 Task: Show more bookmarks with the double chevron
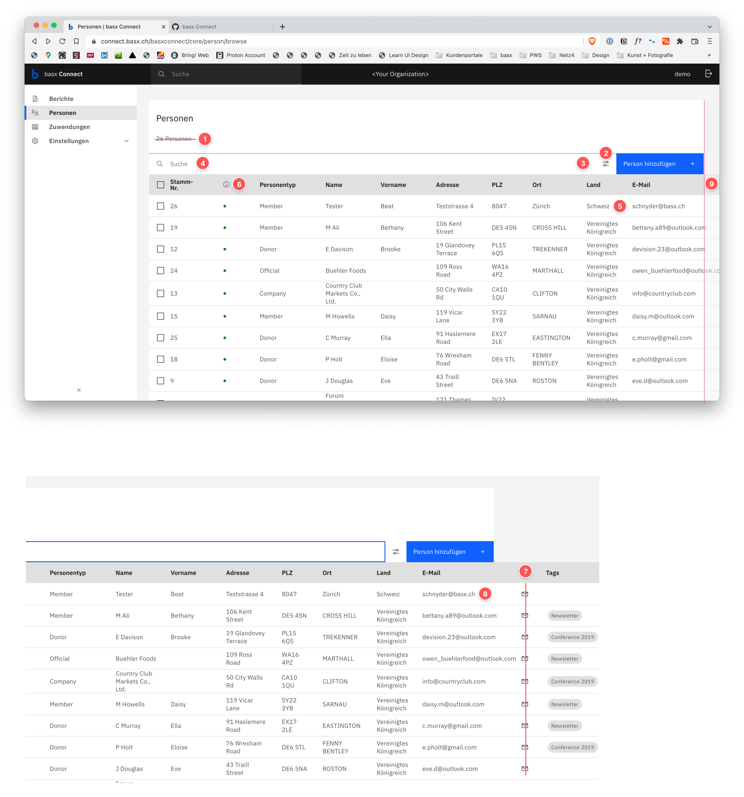tap(709, 55)
